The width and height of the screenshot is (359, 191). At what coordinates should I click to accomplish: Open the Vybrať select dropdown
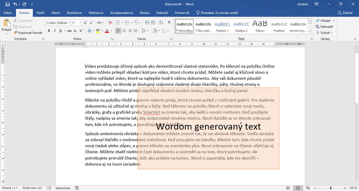324,33
